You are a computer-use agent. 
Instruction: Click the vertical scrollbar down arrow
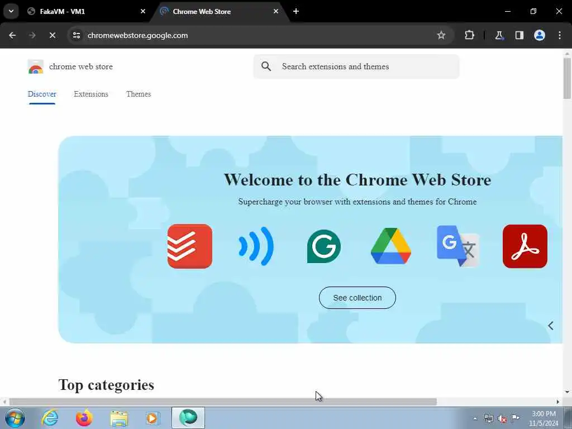567,392
